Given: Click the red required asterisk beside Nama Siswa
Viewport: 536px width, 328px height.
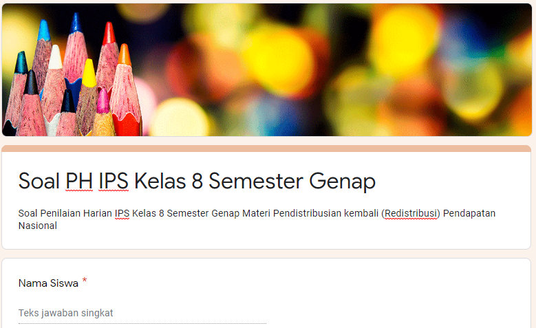Looking at the screenshot, I should [x=85, y=281].
